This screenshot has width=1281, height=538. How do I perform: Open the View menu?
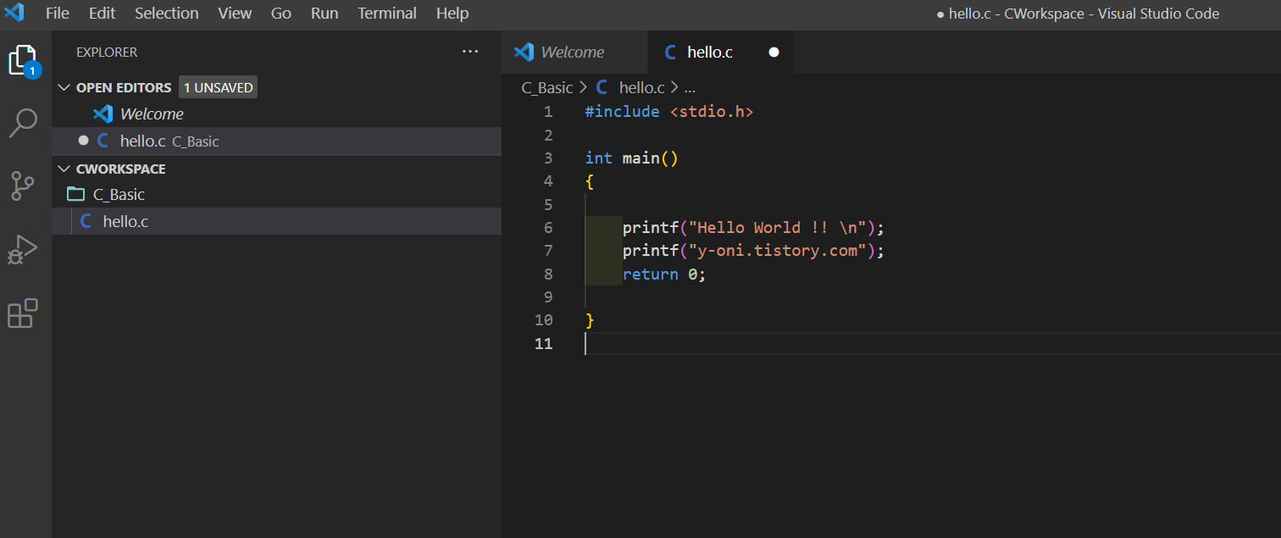point(235,14)
